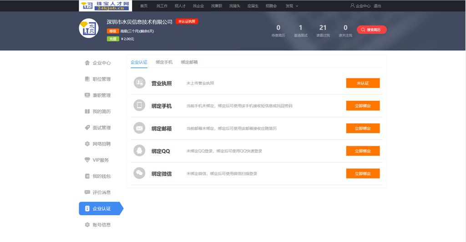466x242 pixels.
Task: Click the chat icon beside 评价消息
Action: (87, 192)
